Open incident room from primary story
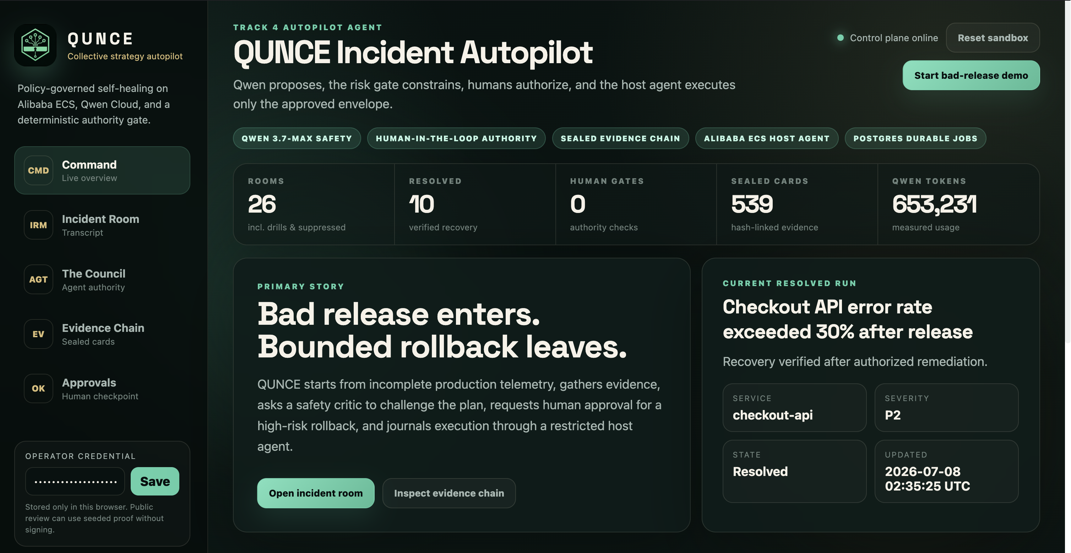 (316, 493)
